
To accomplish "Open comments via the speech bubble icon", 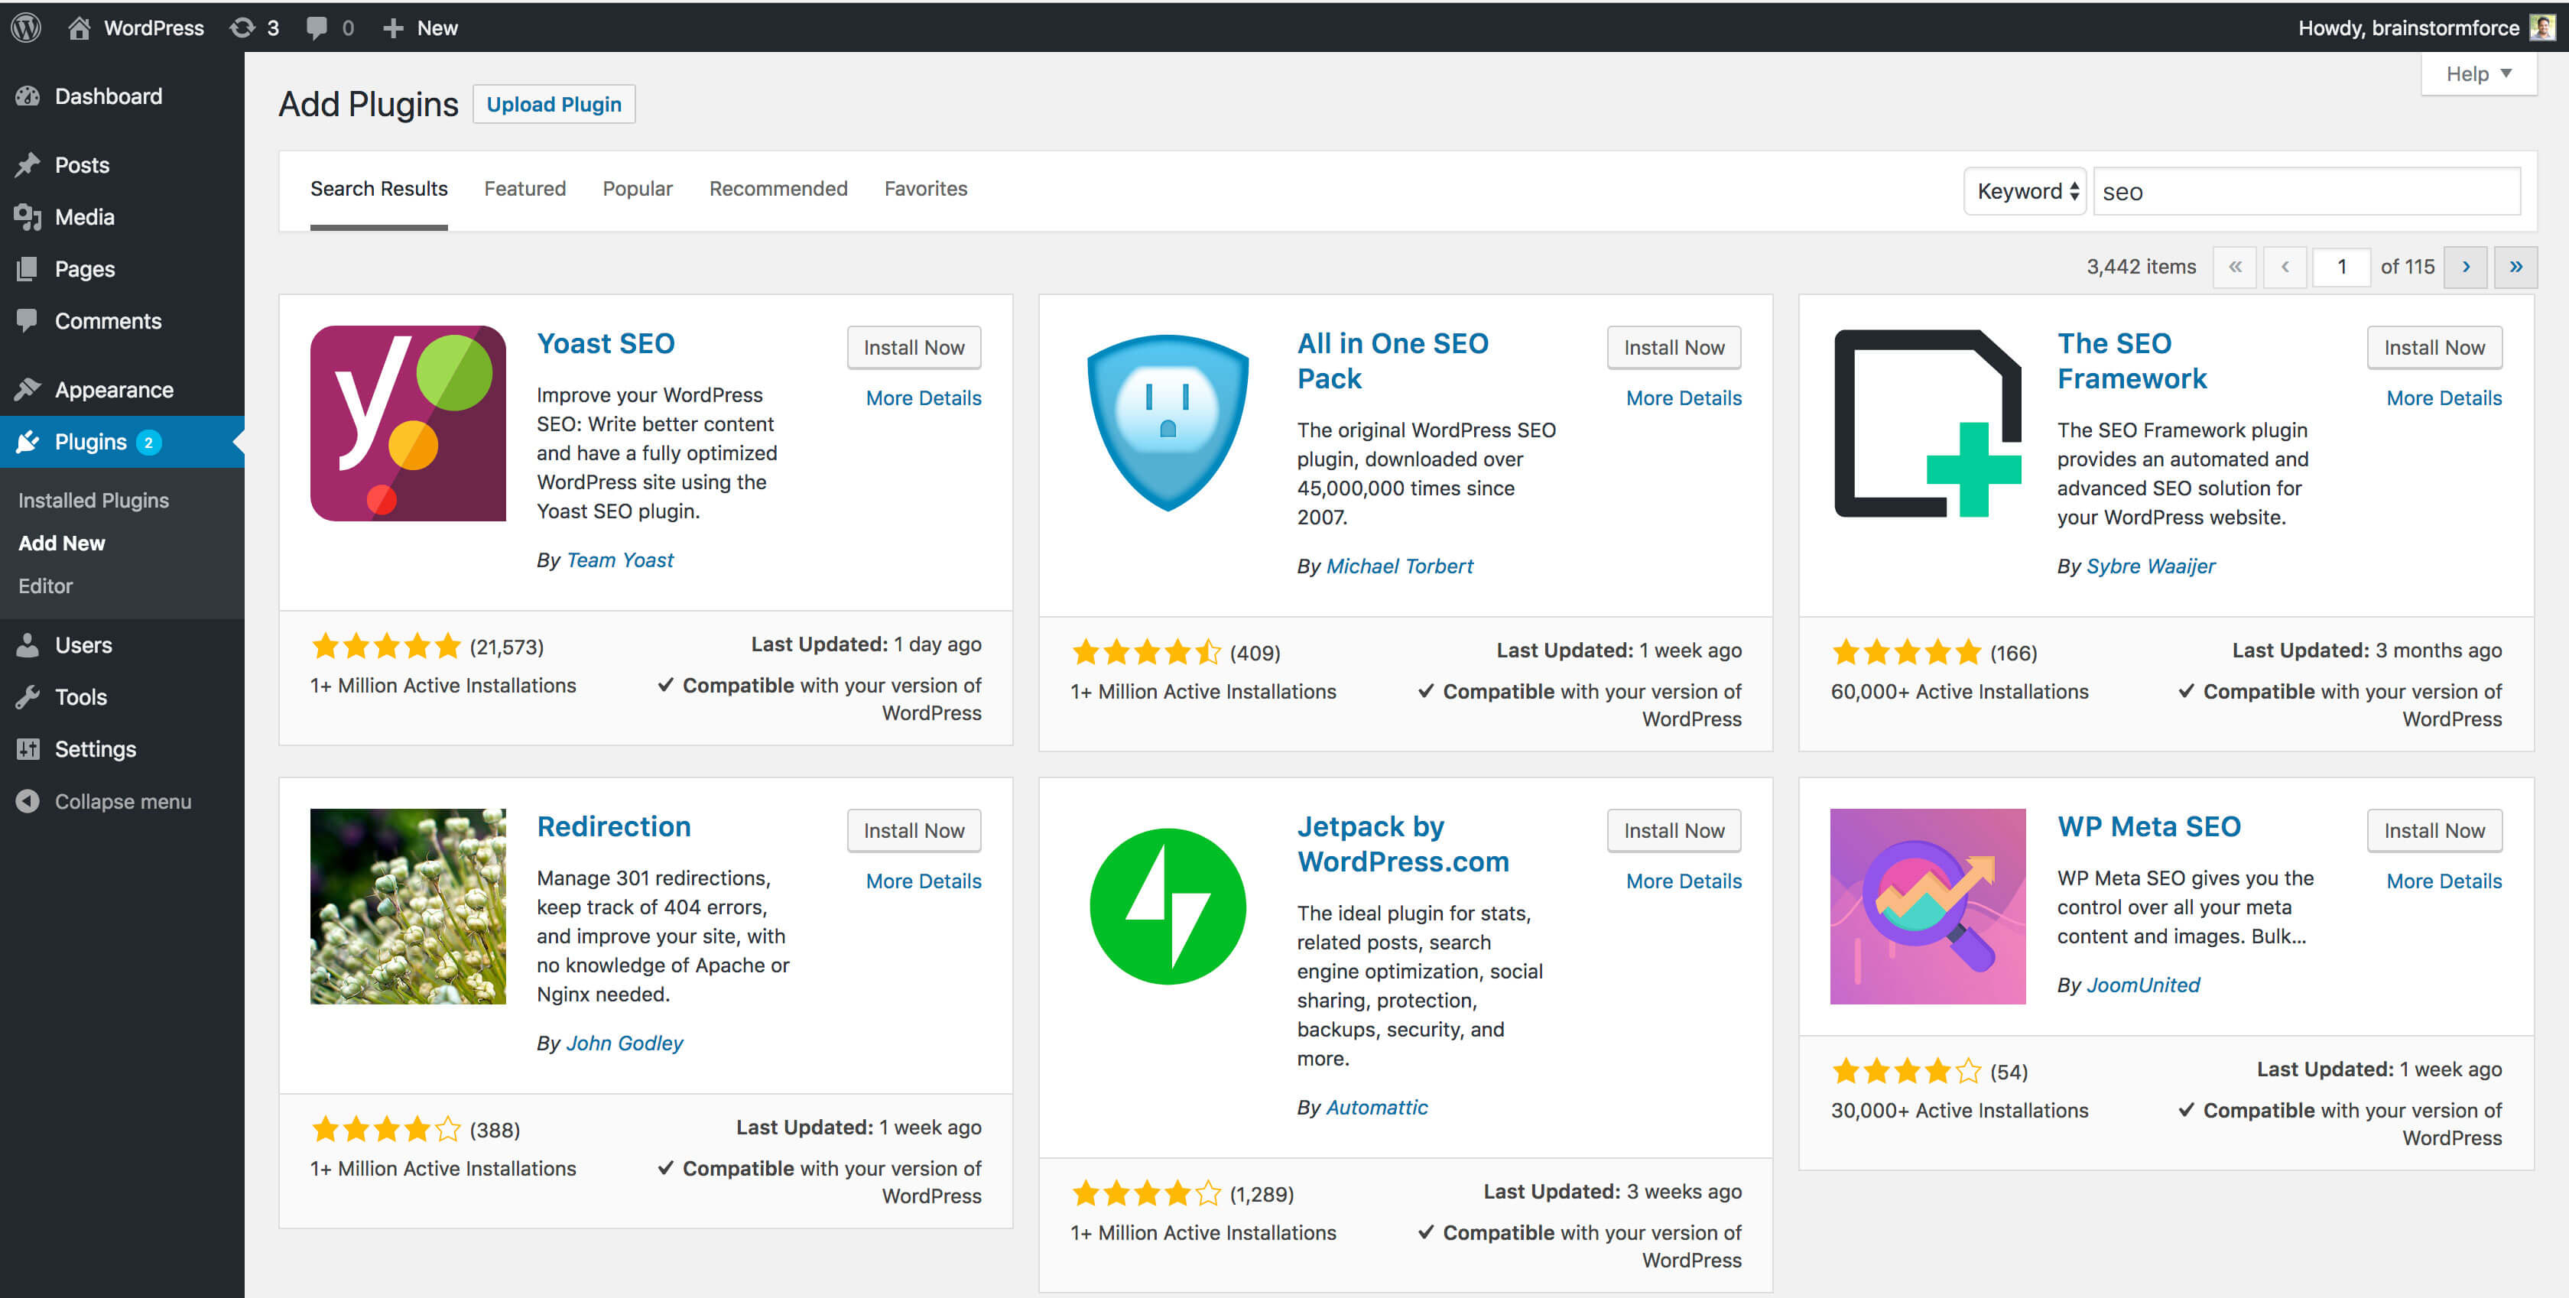I will click(317, 27).
